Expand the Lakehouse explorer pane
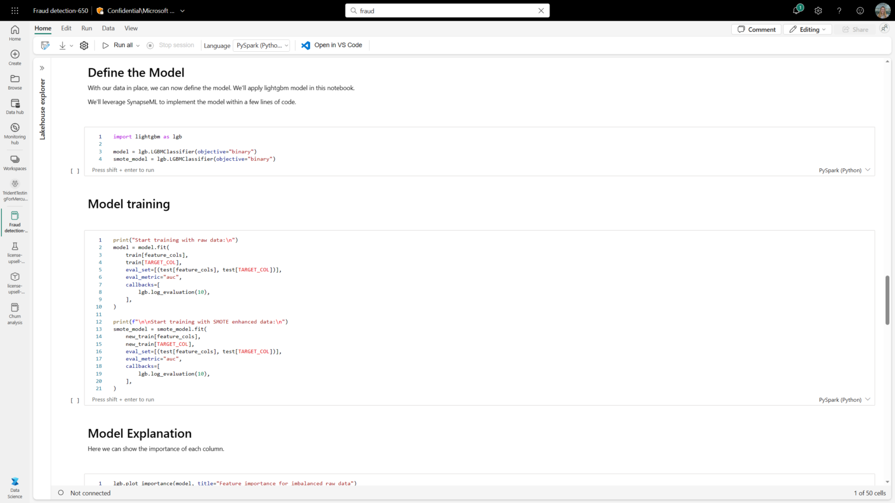This screenshot has width=895, height=503. (41, 68)
